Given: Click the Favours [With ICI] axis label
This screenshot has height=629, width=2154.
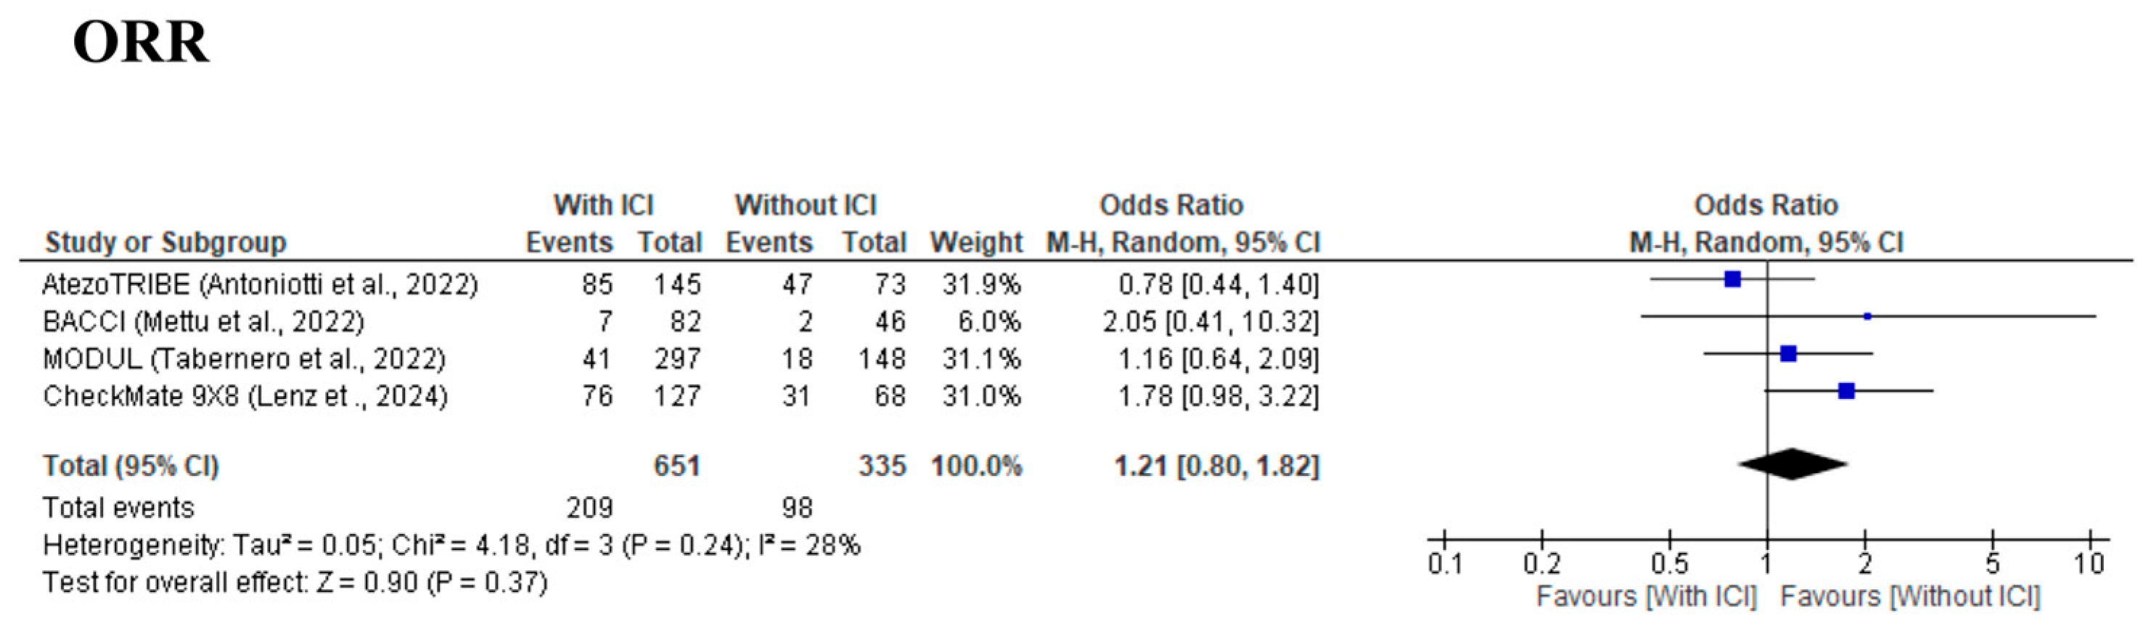Looking at the screenshot, I should click(x=1647, y=597).
